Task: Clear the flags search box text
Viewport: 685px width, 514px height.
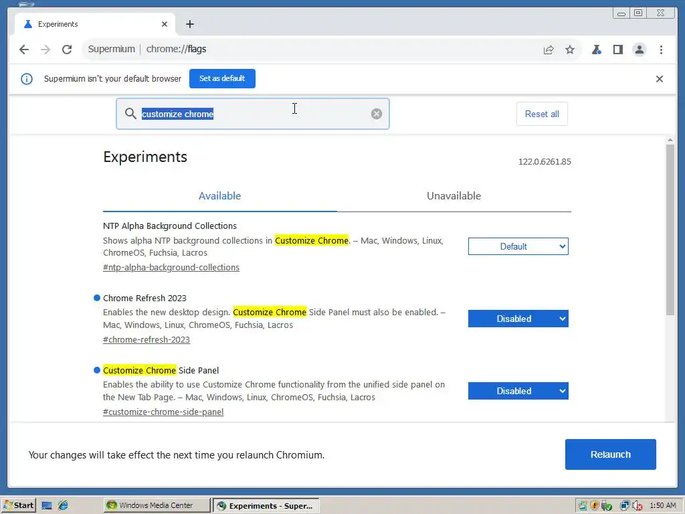Action: [376, 114]
